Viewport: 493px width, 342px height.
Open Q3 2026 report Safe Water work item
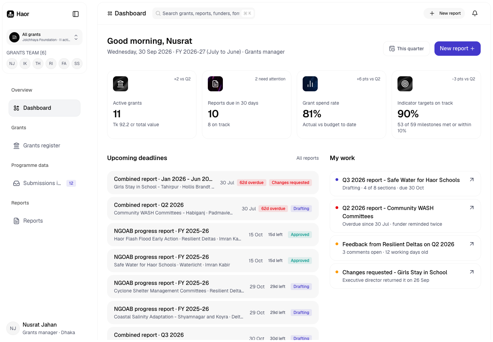(405, 184)
